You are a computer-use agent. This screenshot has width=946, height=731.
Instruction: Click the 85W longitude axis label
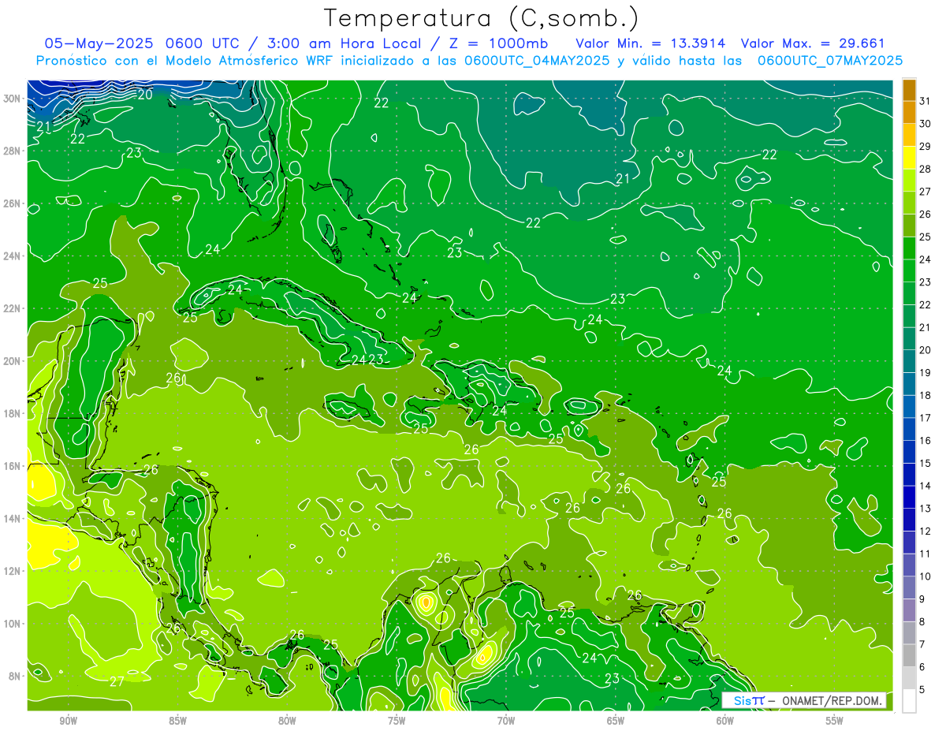pyautogui.click(x=177, y=721)
